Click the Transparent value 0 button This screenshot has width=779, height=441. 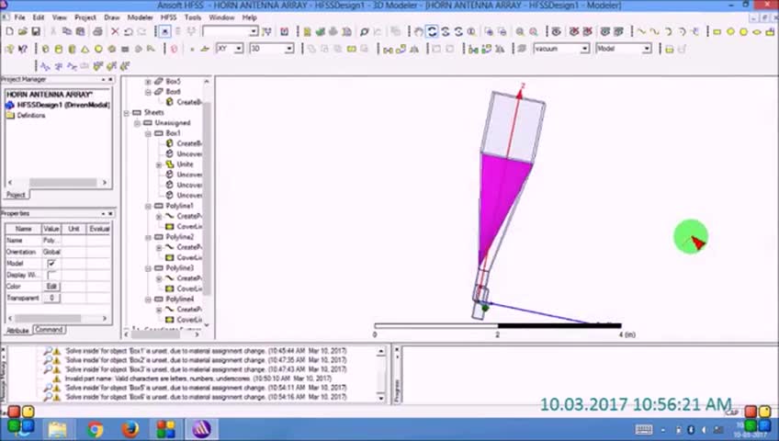[51, 298]
